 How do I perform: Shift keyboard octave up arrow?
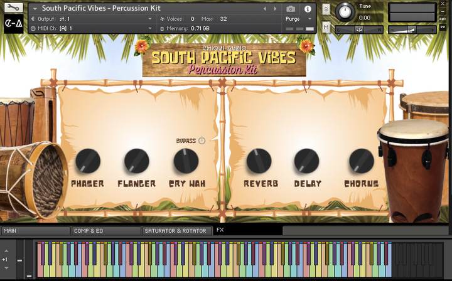6,251
